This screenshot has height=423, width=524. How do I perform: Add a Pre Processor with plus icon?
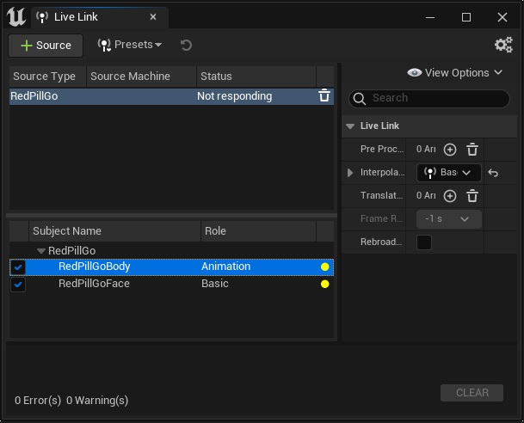click(449, 150)
